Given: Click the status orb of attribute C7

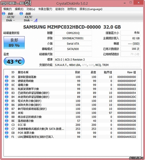Looking at the screenshot, I should click(7, 129).
